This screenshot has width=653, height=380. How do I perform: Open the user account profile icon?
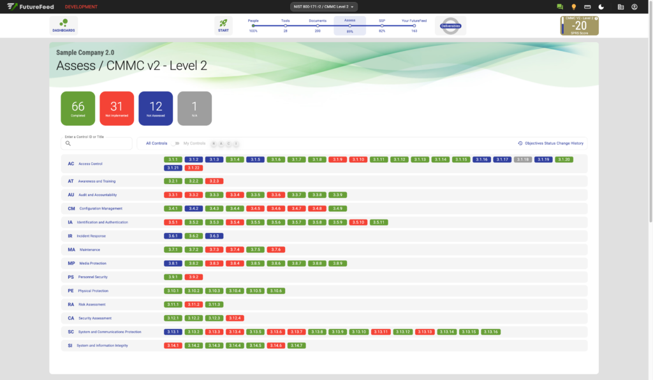(635, 6)
